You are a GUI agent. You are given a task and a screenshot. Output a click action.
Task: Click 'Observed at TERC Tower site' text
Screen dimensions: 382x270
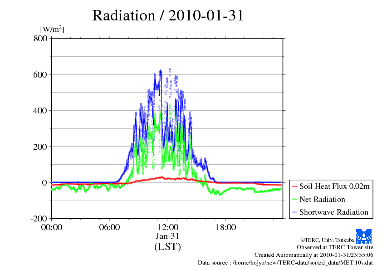click(335, 247)
